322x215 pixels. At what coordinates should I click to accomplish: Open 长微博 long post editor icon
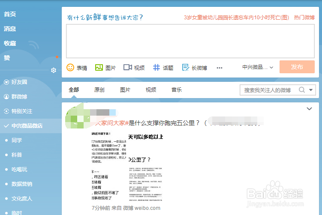point(185,68)
